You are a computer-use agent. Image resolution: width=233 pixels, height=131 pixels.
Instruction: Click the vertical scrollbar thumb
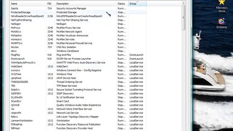pyautogui.click(x=183, y=17)
